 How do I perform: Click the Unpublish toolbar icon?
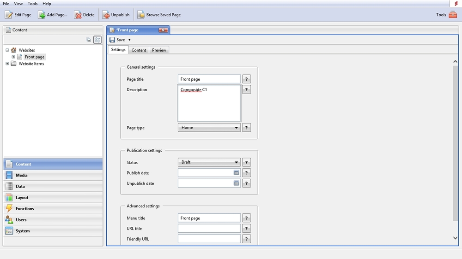tap(106, 15)
